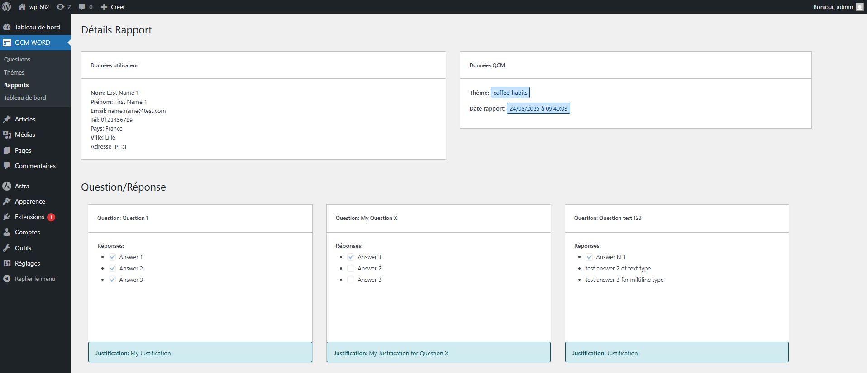Viewport: 867px width, 373px height.
Task: Open the wp-682 site home icon
Action: coord(22,7)
